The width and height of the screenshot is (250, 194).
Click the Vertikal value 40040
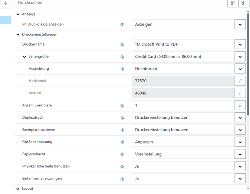coord(183,93)
